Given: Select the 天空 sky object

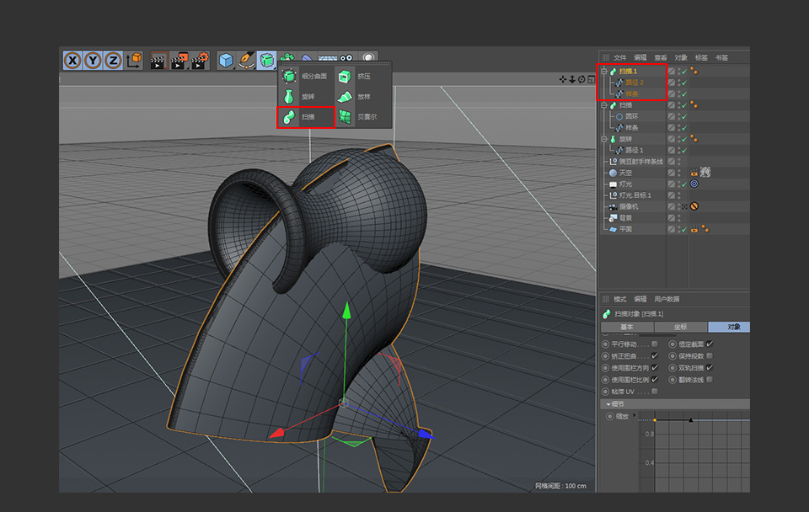Looking at the screenshot, I should [624, 173].
